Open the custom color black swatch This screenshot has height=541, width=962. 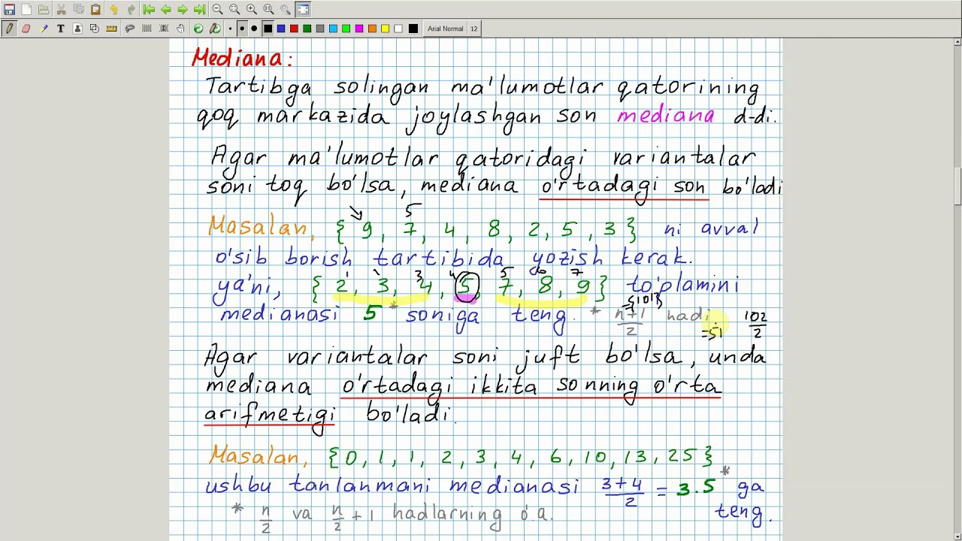tap(413, 29)
